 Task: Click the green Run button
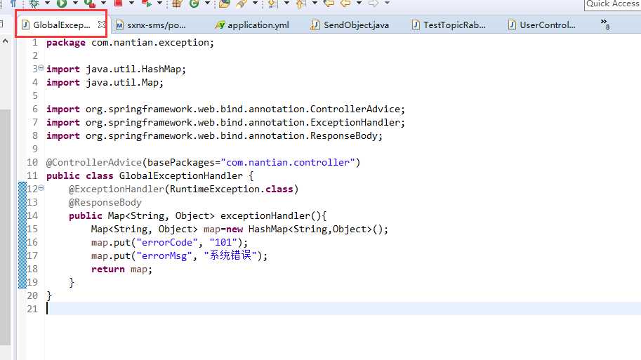point(62,4)
